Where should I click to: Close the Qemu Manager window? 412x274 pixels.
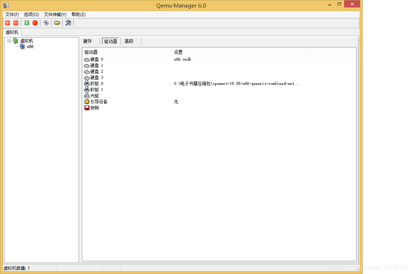pyautogui.click(x=352, y=4)
